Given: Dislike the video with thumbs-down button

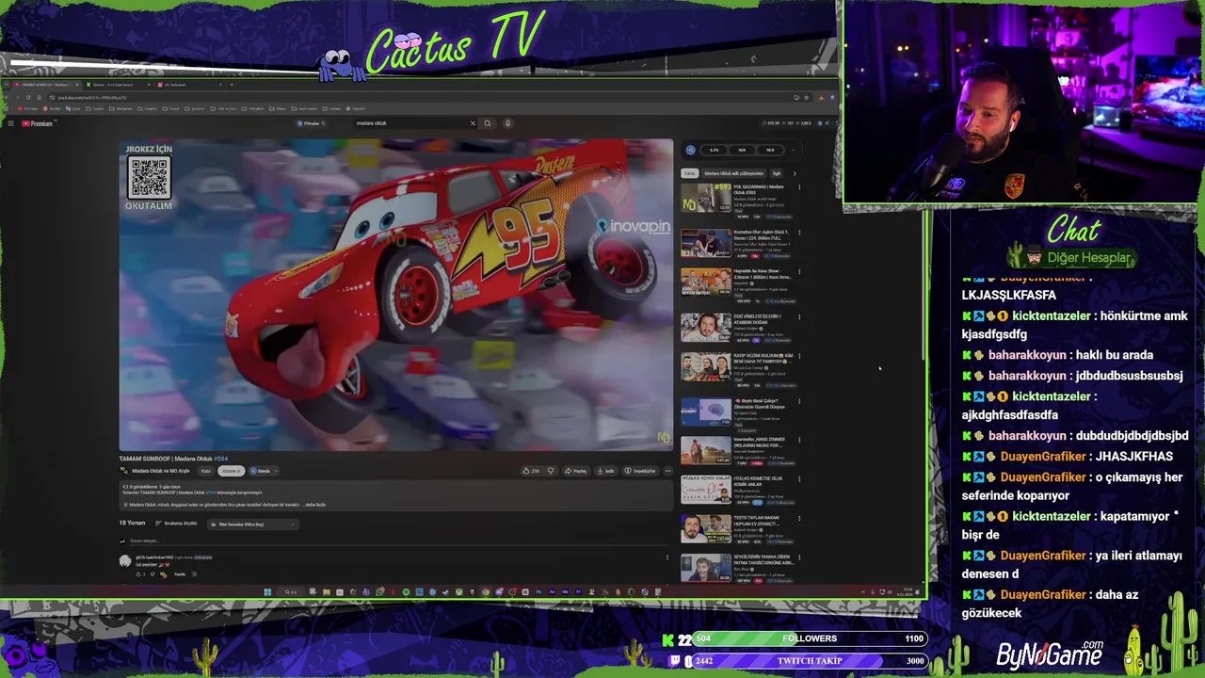Looking at the screenshot, I should pyautogui.click(x=551, y=471).
